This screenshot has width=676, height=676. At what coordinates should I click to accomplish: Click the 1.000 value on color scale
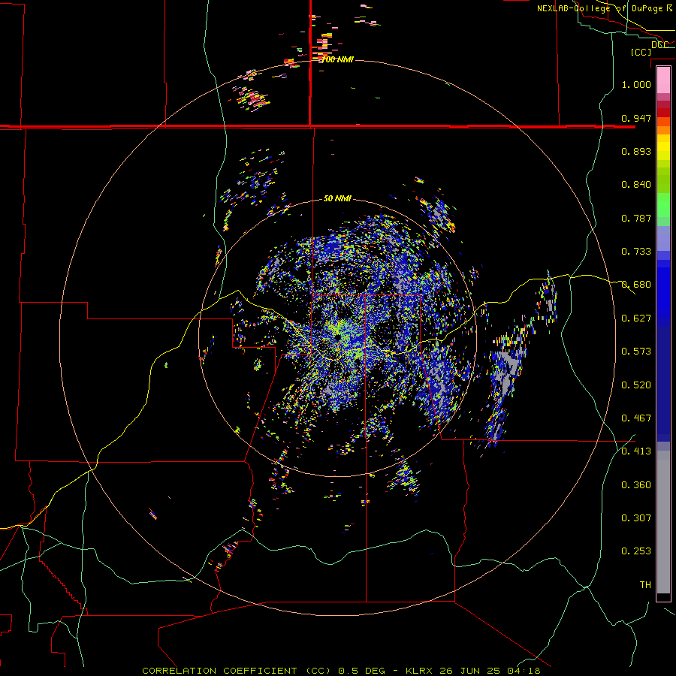tap(636, 84)
